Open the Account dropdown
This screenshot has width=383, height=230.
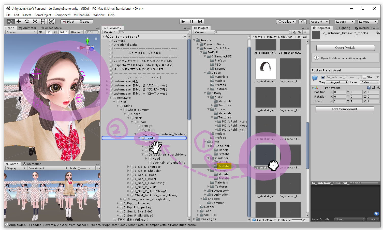point(319,22)
